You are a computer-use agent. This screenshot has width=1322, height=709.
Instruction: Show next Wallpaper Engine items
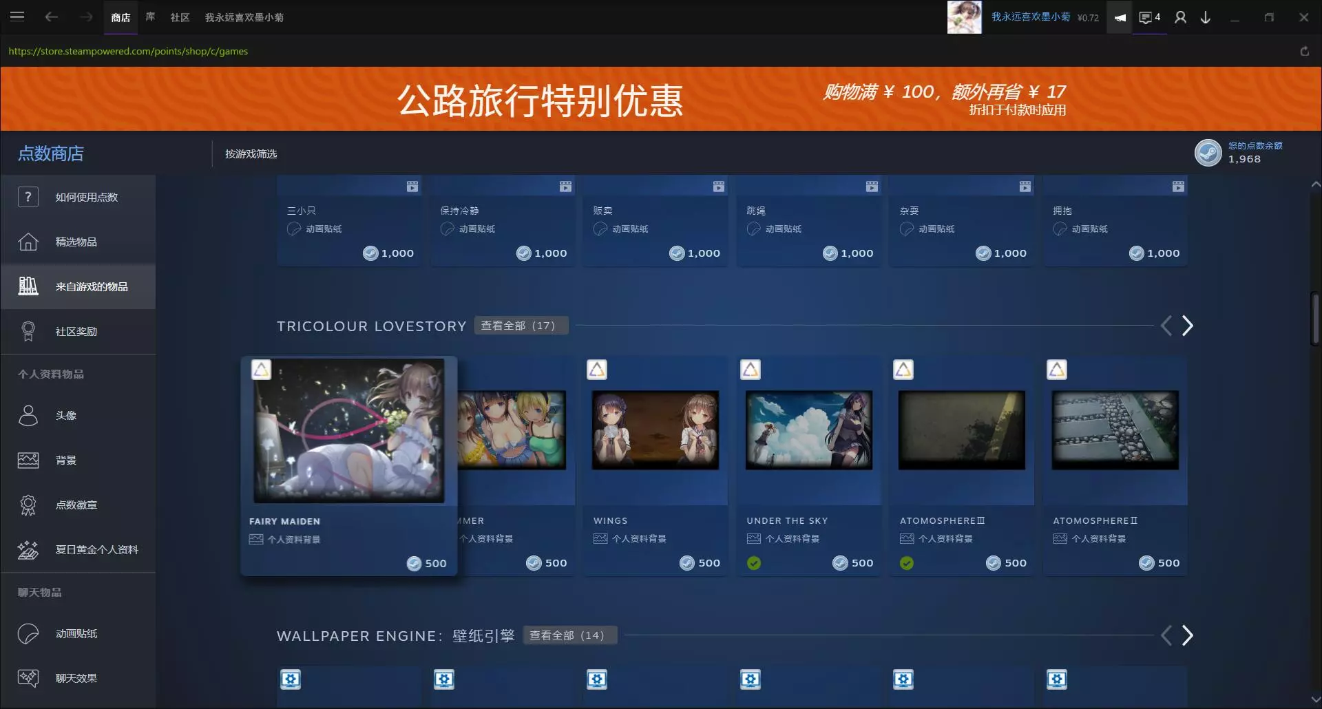click(x=1187, y=635)
